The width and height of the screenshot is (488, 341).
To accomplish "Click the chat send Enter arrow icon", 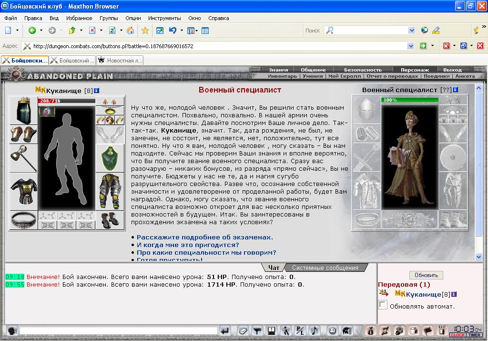I will (x=225, y=331).
